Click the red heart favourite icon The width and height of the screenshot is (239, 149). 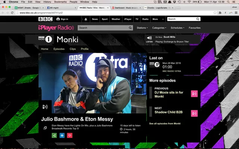coord(70,135)
